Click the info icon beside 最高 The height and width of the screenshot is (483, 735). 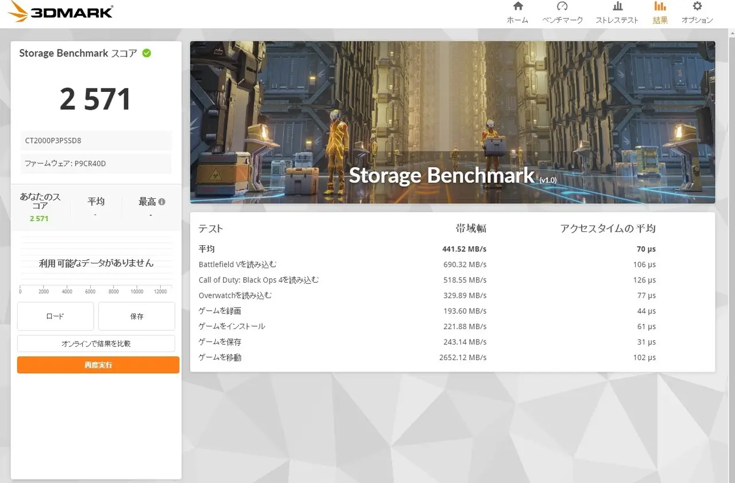[162, 202]
